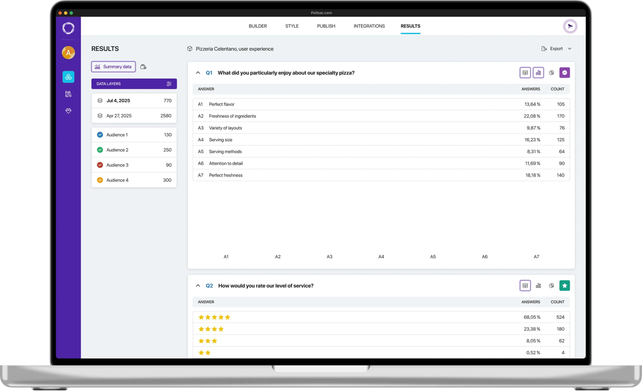Switch to the Builder tab
This screenshot has width=642, height=391.
coord(258,26)
